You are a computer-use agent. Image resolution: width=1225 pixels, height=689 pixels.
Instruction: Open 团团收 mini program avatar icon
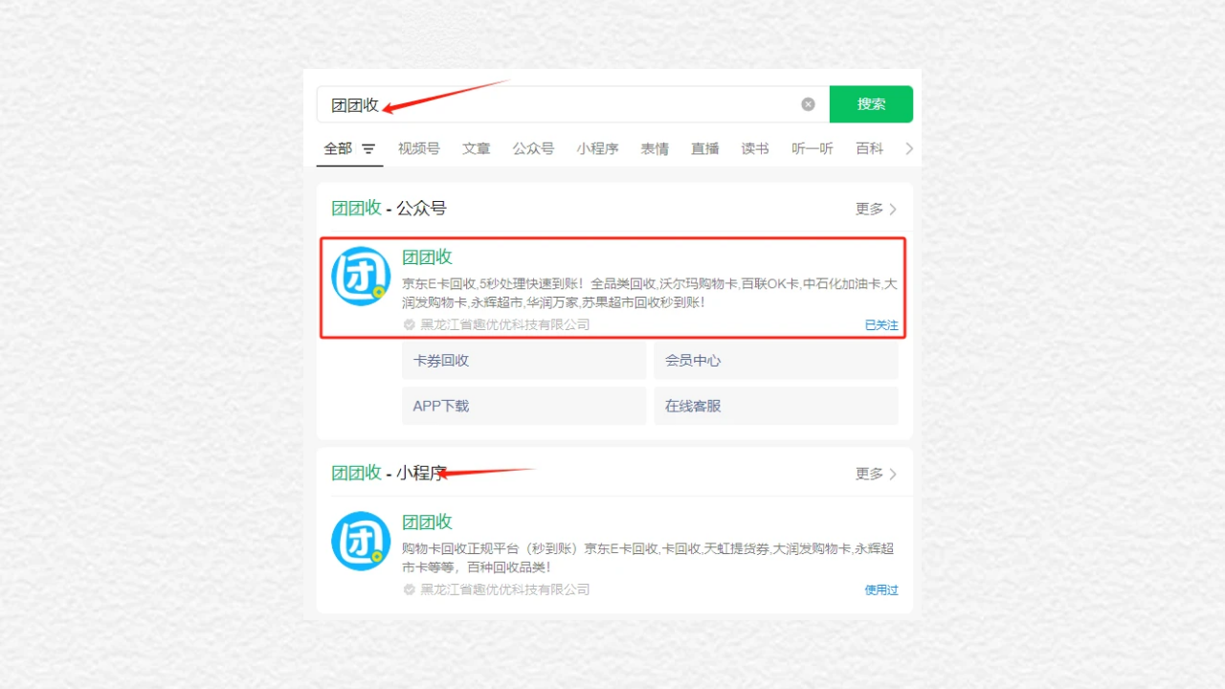coord(361,541)
